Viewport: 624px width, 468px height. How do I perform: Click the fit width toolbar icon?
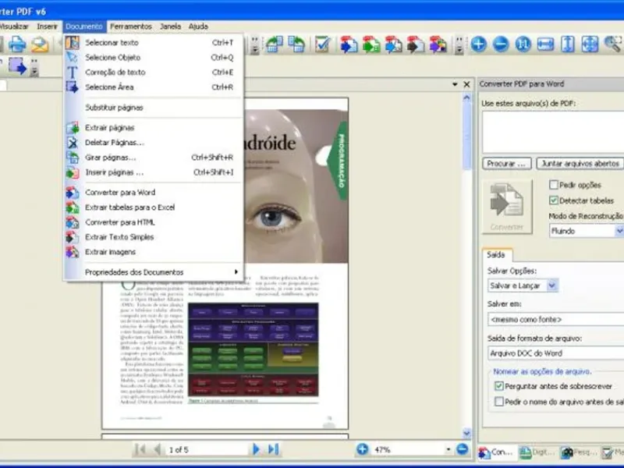(545, 44)
